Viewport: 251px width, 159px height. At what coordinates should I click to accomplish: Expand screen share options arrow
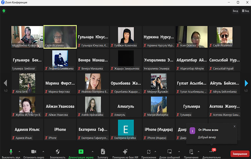[x=93, y=151]
